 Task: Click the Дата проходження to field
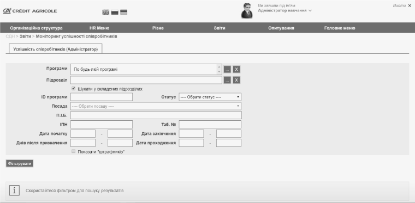tap(229, 143)
